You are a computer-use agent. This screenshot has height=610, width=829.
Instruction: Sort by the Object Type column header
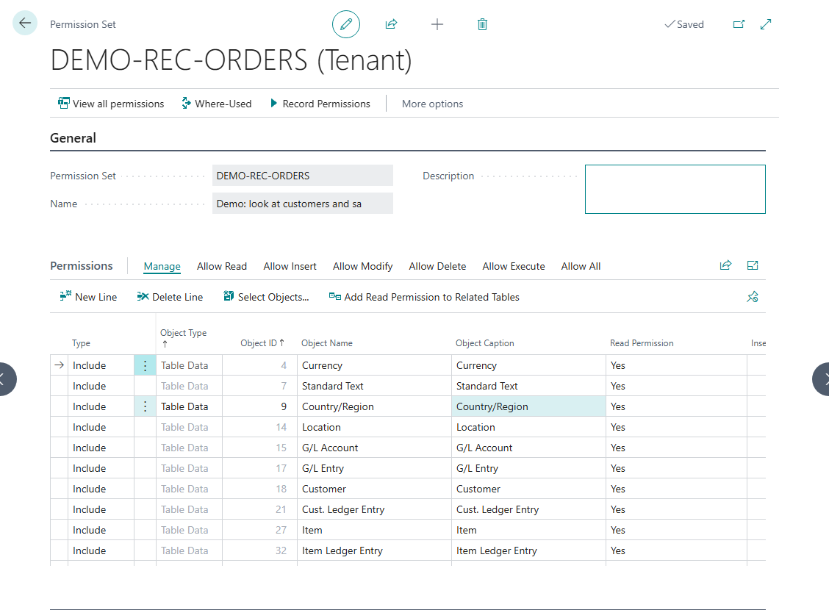click(x=184, y=338)
